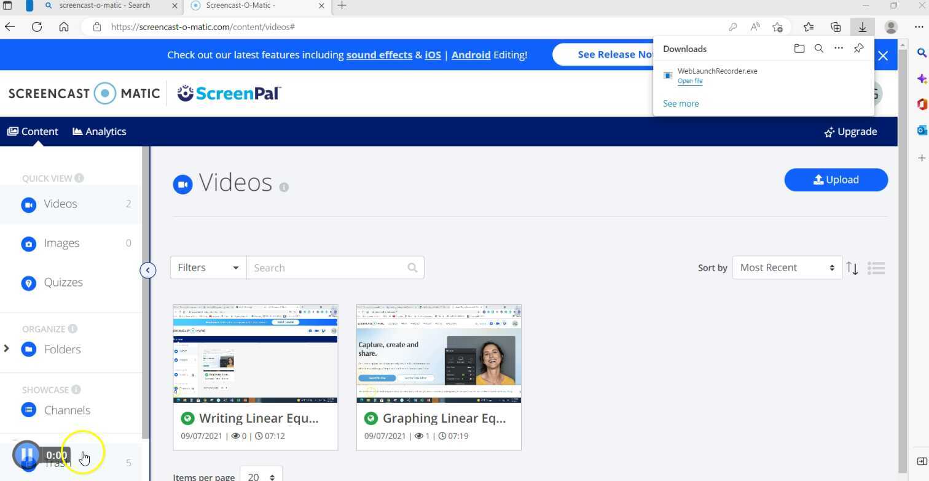Collapse the left sidebar with chevron

point(148,270)
